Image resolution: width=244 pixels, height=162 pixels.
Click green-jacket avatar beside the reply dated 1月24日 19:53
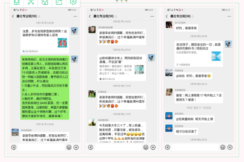92,94
